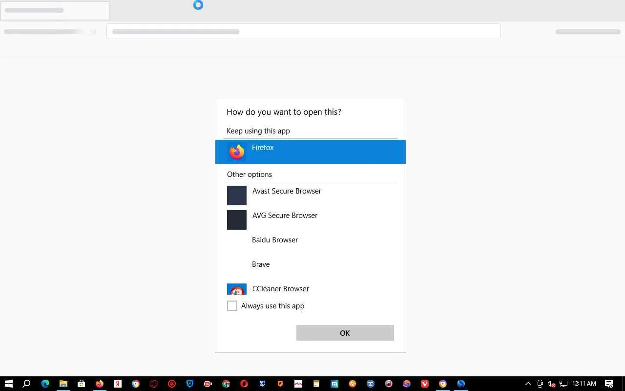The width and height of the screenshot is (625, 391).
Task: Open the Windows Start menu
Action: pyautogui.click(x=8, y=384)
